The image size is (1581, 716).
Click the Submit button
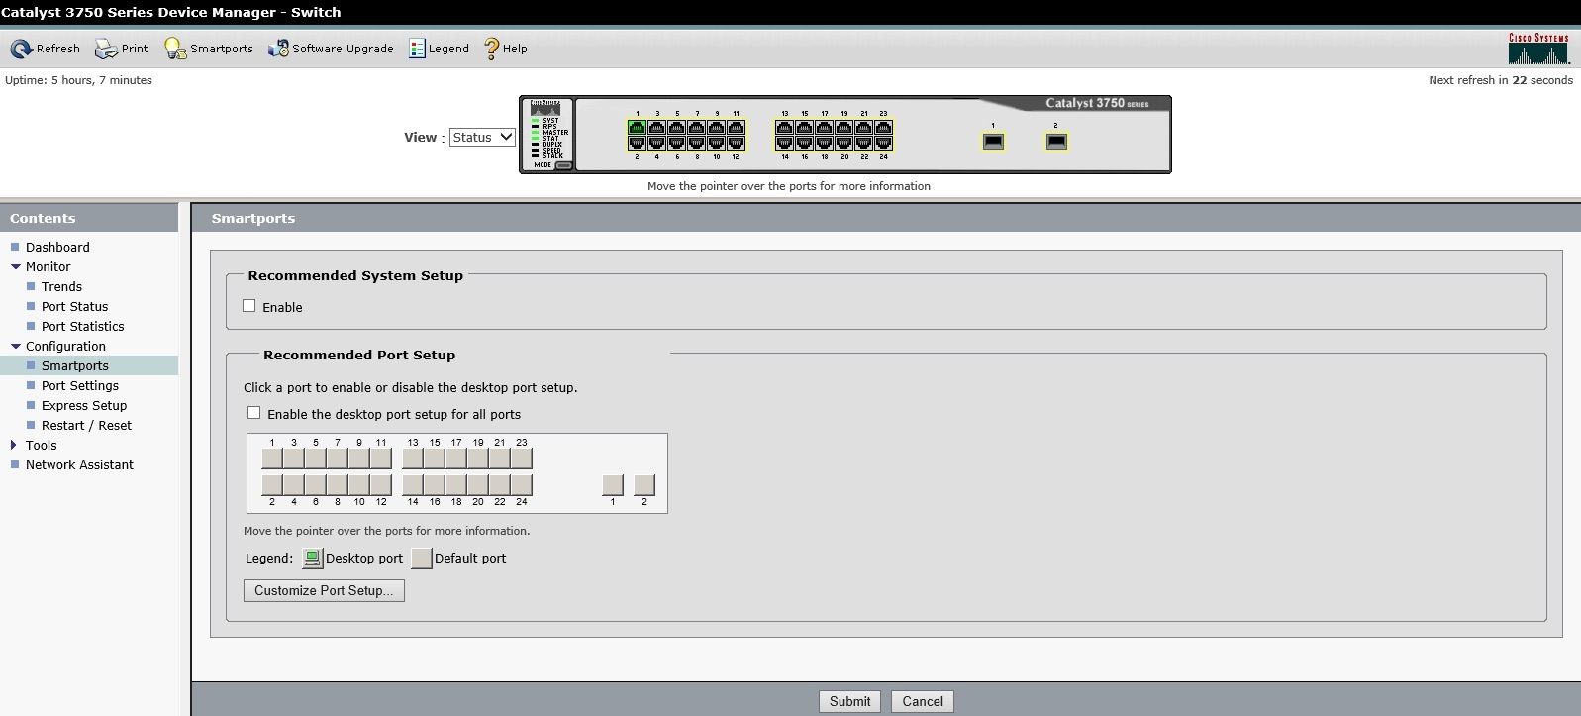[x=849, y=701]
